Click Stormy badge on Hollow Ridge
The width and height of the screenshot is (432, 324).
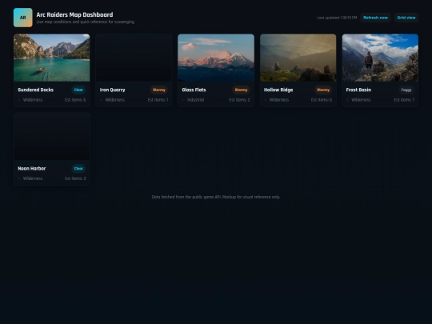click(323, 90)
